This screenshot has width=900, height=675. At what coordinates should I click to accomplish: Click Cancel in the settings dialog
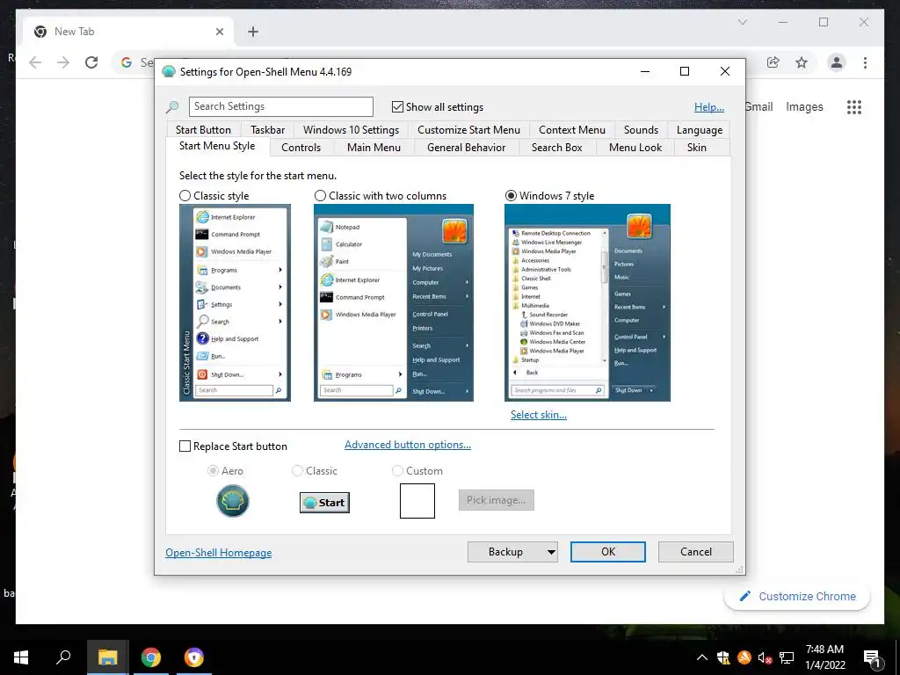(696, 552)
